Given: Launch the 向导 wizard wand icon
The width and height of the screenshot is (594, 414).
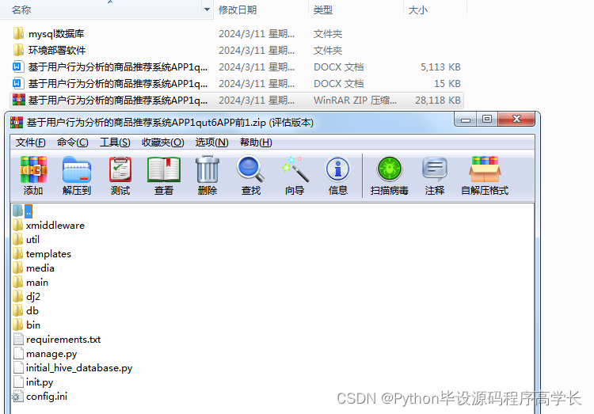Looking at the screenshot, I should pos(295,169).
